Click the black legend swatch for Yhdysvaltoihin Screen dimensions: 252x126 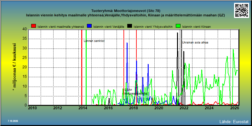pos(129,26)
